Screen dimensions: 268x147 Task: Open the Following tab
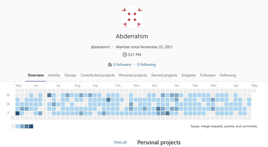point(228,75)
